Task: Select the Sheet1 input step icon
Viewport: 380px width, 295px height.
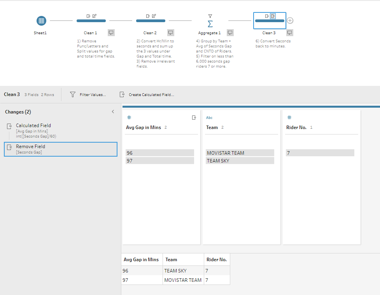Action: (x=41, y=21)
